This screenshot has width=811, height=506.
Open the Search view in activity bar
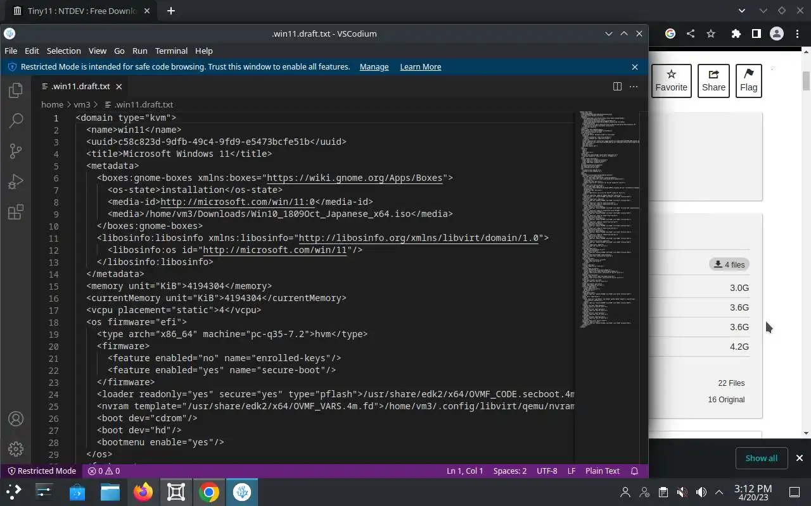(16, 120)
